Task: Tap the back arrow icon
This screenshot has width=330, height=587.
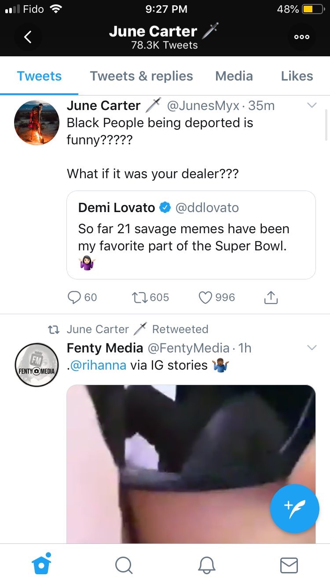Action: click(x=27, y=37)
